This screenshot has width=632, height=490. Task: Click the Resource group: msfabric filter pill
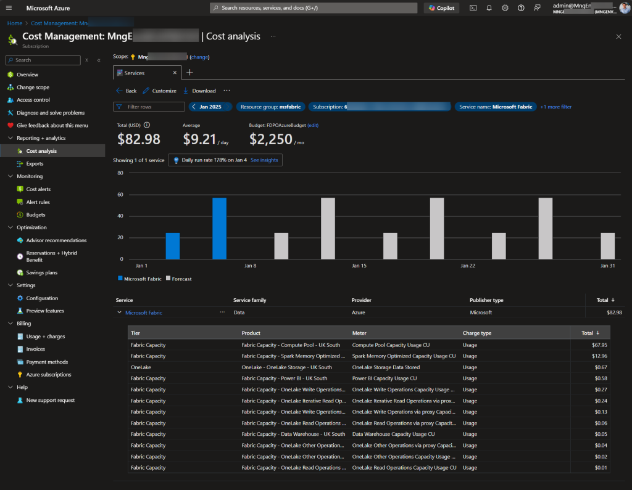[x=270, y=107]
